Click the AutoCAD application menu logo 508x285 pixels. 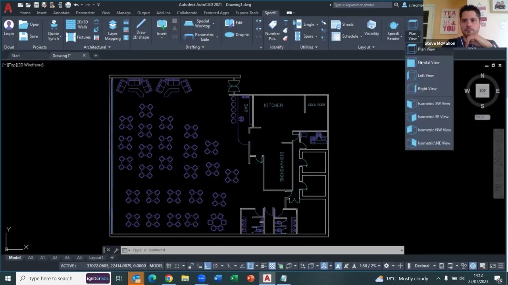pos(8,7)
